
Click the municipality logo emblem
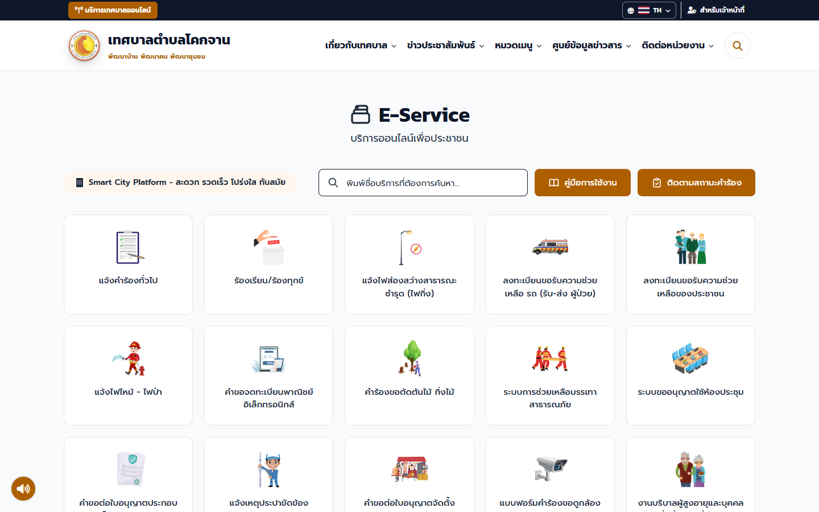click(84, 46)
